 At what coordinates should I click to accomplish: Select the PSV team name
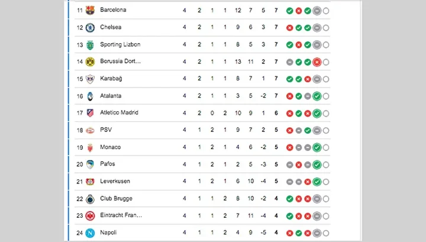(106, 130)
